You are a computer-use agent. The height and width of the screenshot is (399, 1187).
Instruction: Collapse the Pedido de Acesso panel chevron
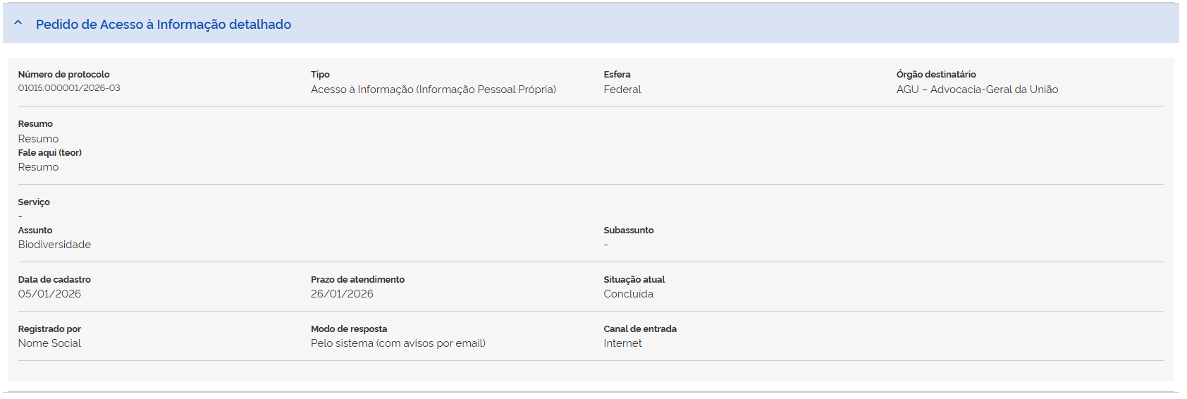pyautogui.click(x=18, y=23)
